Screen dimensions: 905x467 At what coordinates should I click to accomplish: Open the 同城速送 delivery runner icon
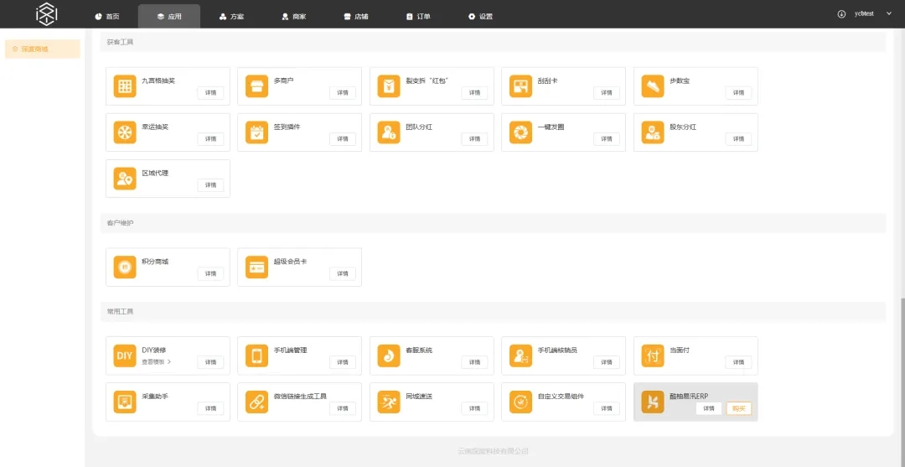(x=389, y=402)
